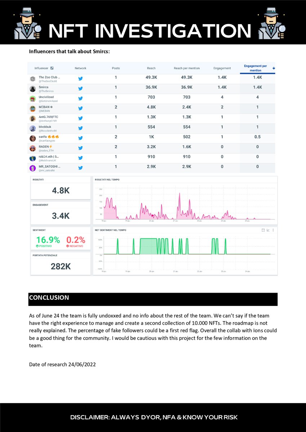Select the 4.8K Risultati panel
Screen dimensions: 306x432
coord(60,189)
